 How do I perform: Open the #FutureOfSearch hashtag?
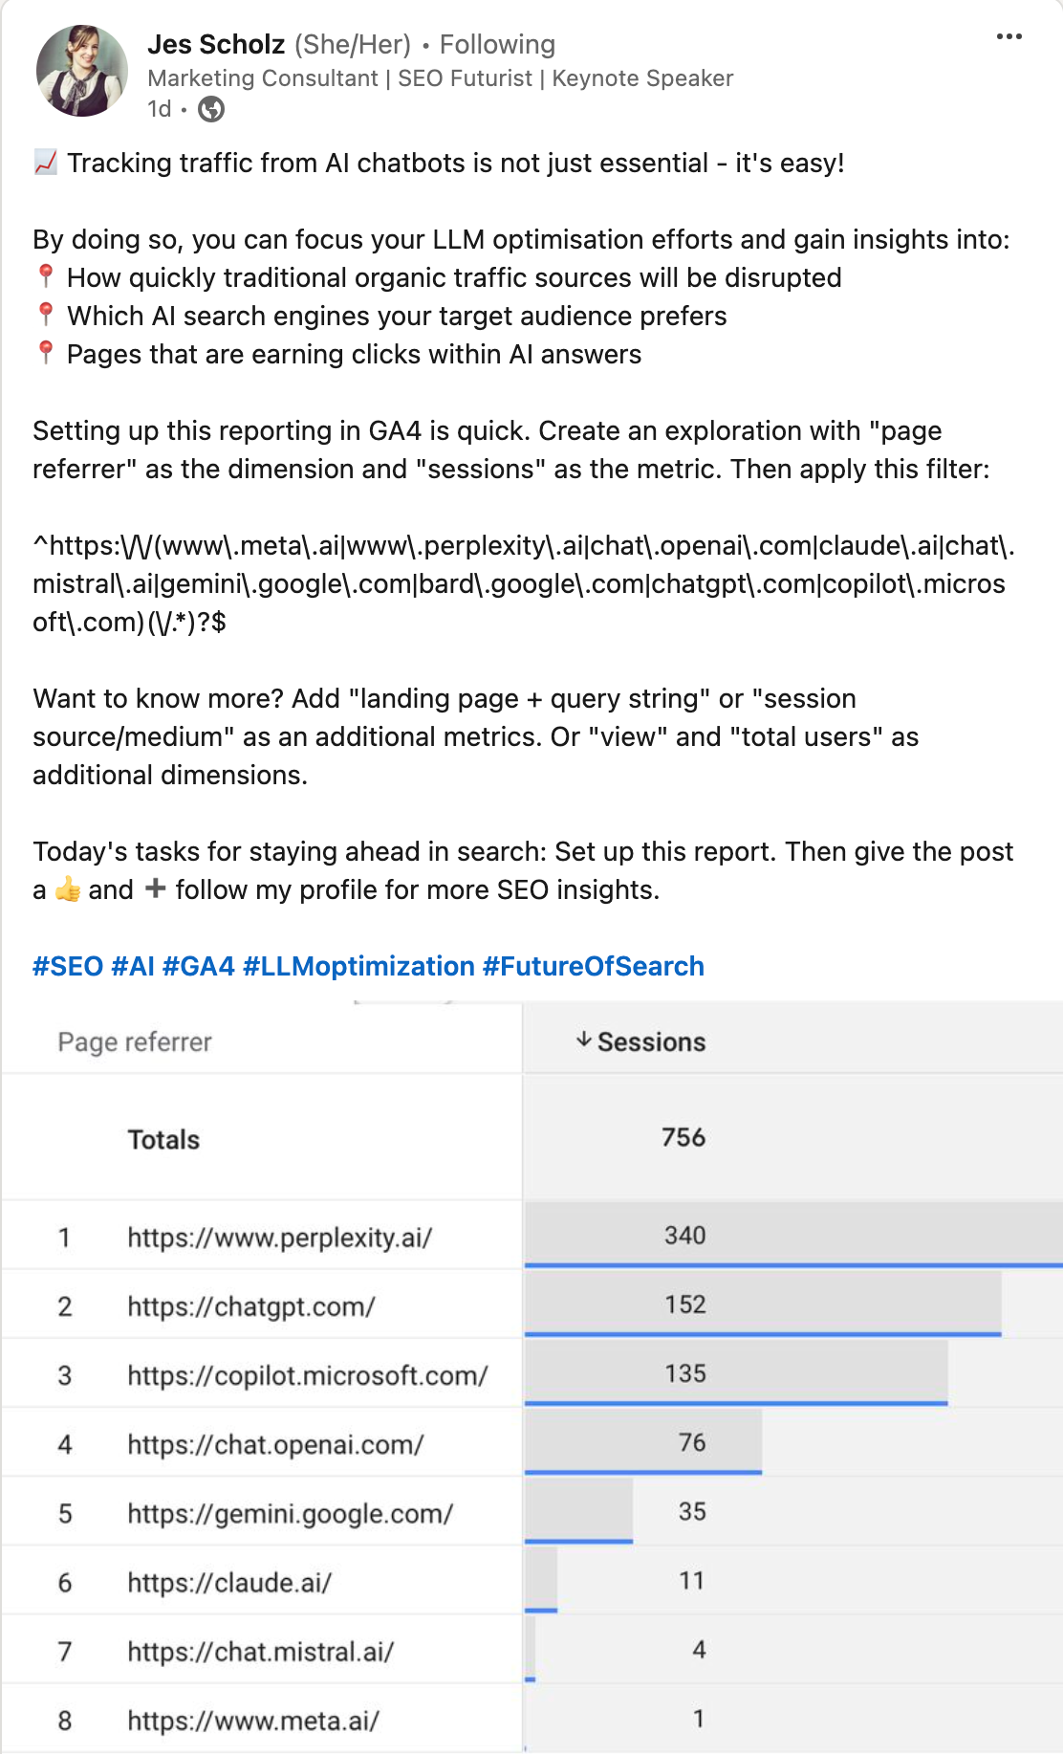[594, 967]
